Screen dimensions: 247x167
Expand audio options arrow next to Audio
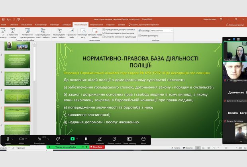(14, 139)
